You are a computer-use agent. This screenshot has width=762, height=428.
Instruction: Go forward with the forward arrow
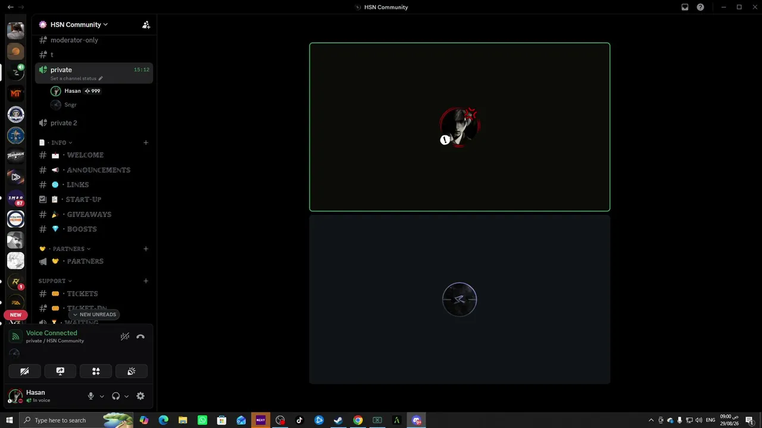pyautogui.click(x=21, y=7)
